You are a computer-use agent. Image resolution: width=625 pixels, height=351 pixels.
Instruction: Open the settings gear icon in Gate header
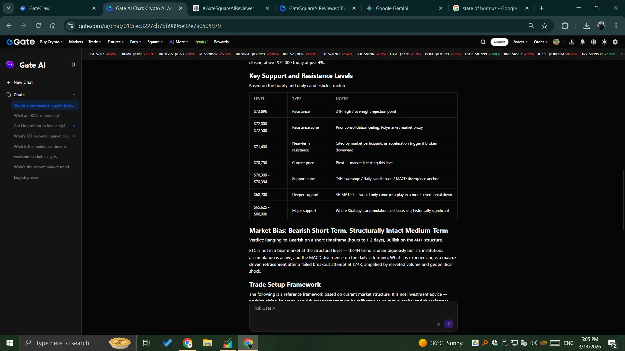(615, 42)
